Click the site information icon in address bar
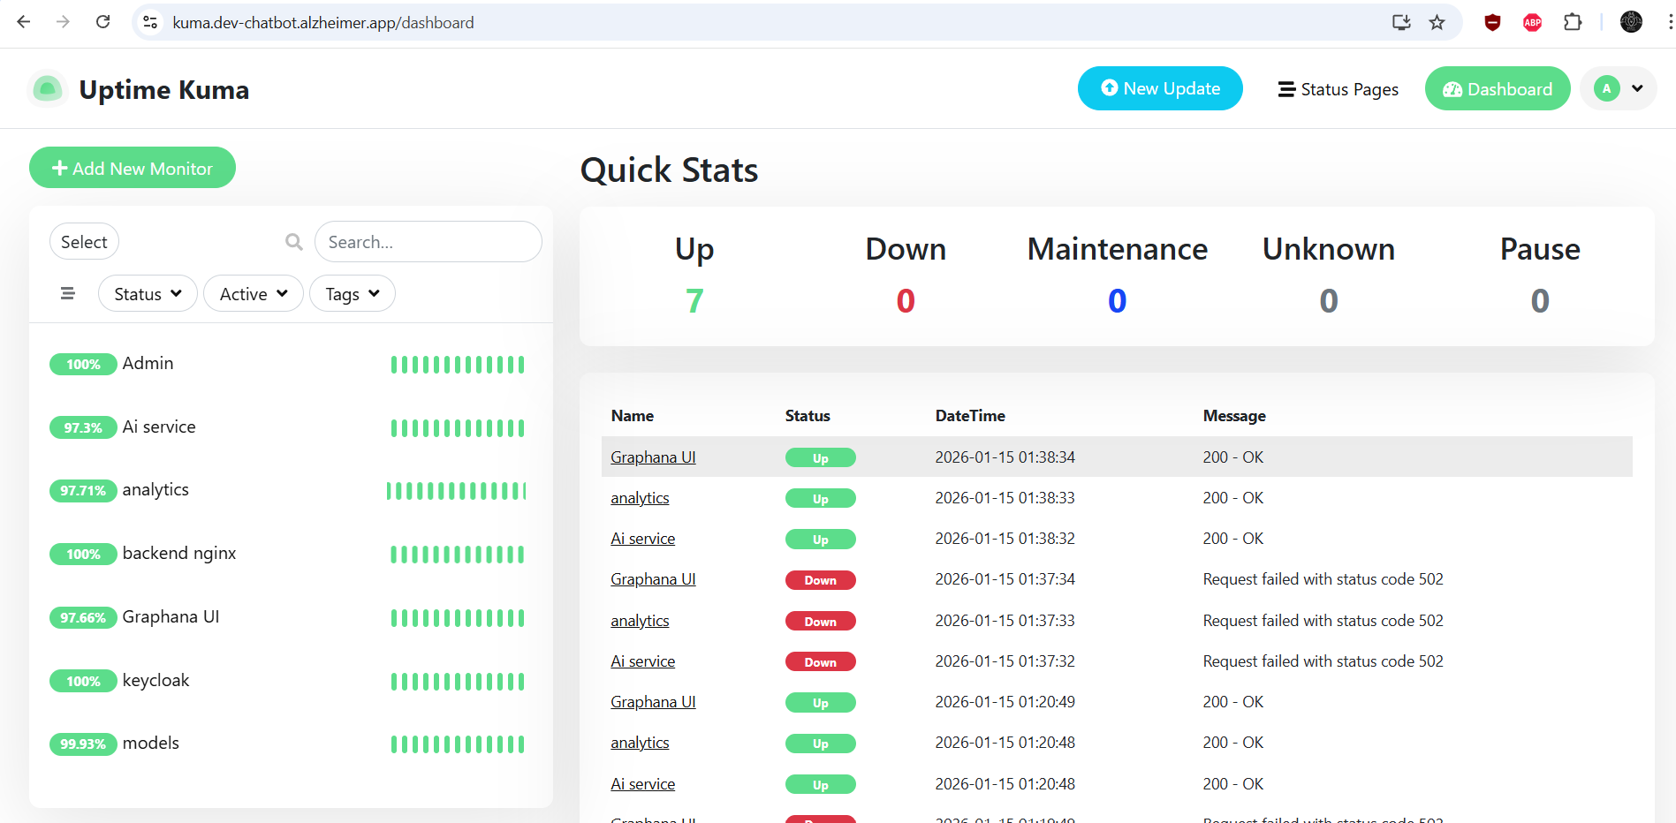Viewport: 1676px width, 823px height. click(151, 22)
